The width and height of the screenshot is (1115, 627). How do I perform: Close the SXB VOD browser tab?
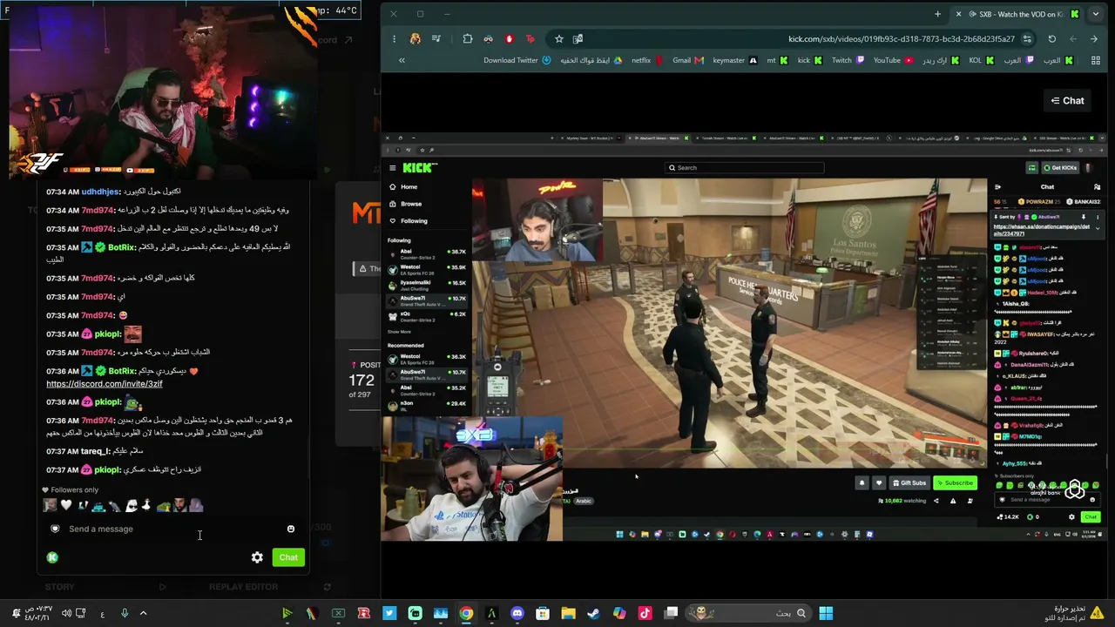pyautogui.click(x=959, y=14)
